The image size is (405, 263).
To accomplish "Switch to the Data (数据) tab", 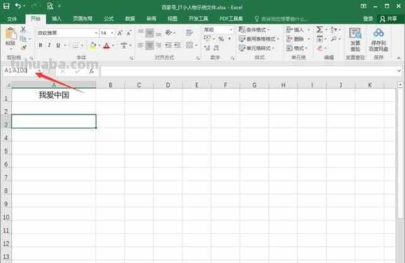I will pos(130,18).
